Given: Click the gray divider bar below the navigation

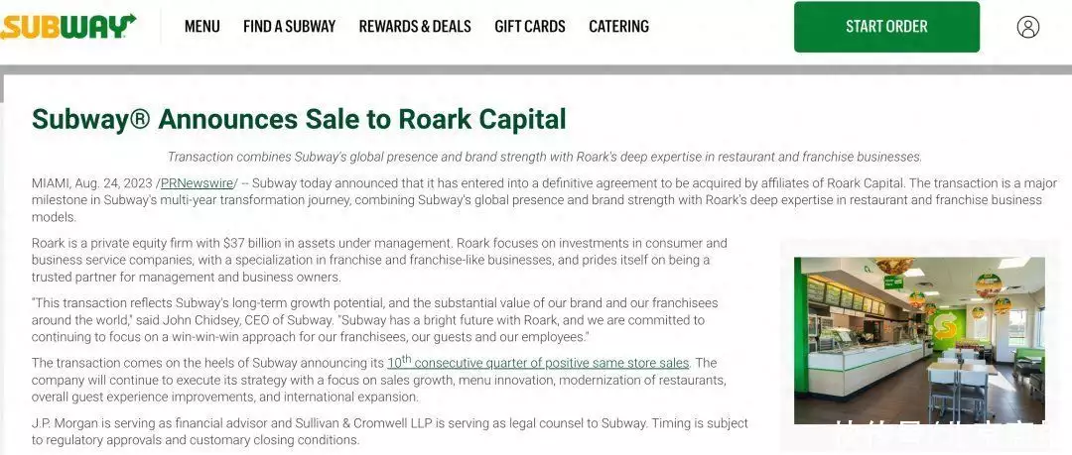Looking at the screenshot, I should tap(536, 69).
